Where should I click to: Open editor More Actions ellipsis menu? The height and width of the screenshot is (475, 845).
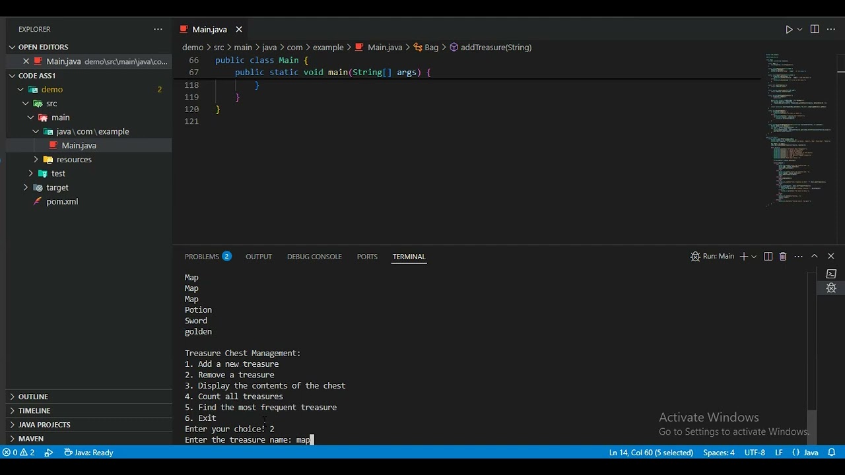pos(831,29)
